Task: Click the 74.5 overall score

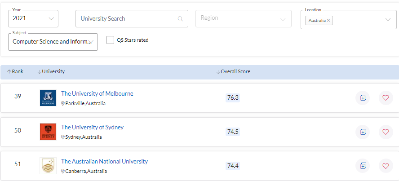Action: click(233, 132)
